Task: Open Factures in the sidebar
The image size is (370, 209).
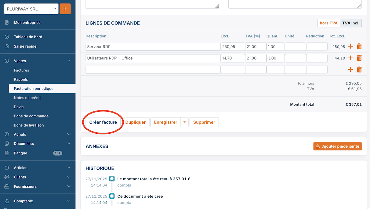Action: coord(21,70)
